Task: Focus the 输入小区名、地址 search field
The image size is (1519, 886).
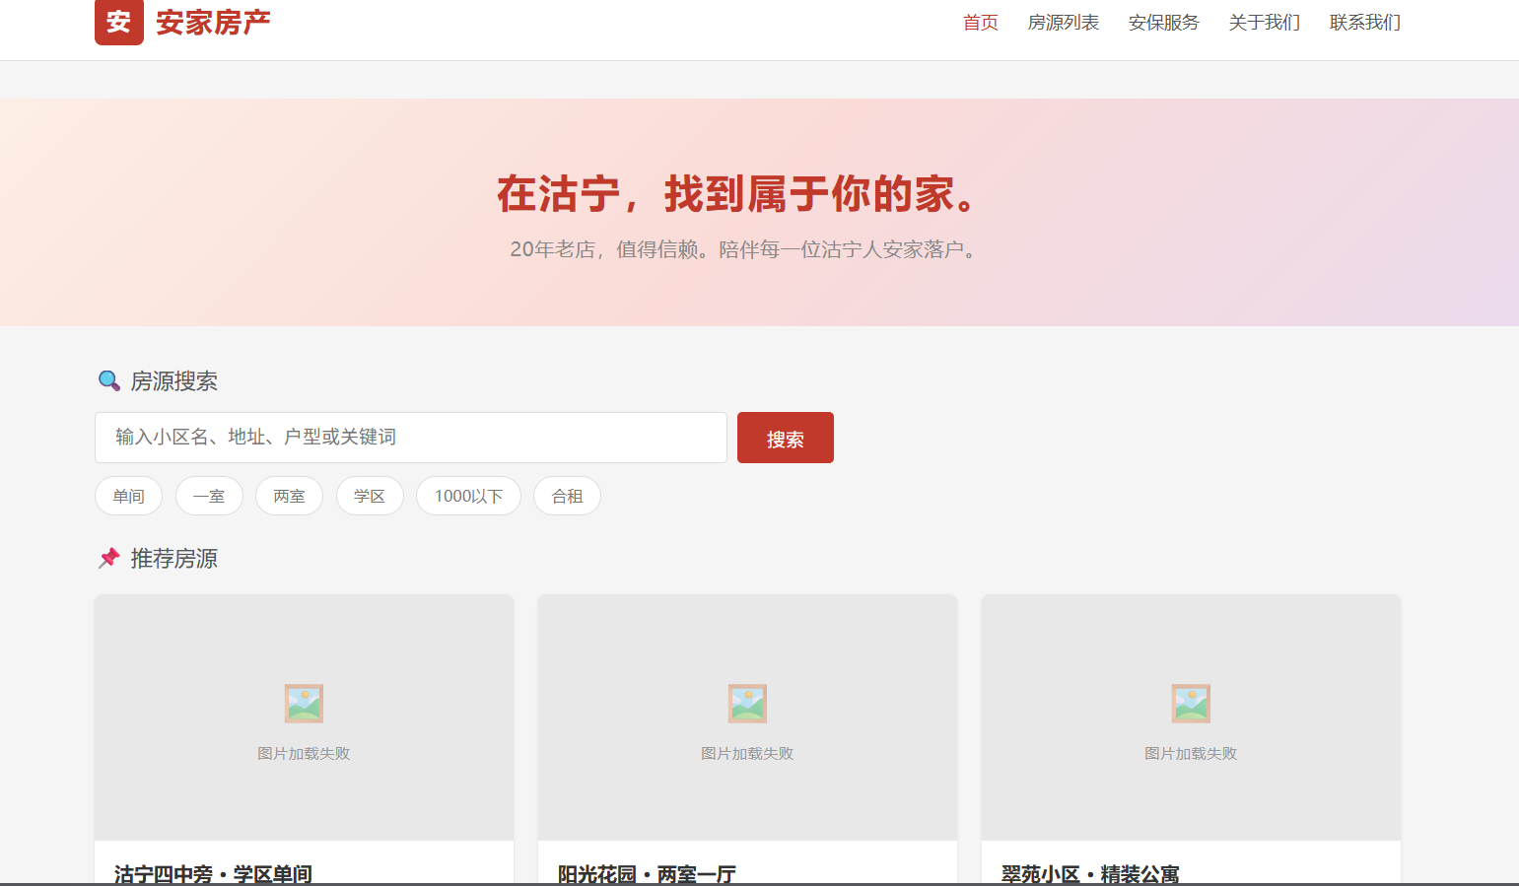Action: pos(411,438)
